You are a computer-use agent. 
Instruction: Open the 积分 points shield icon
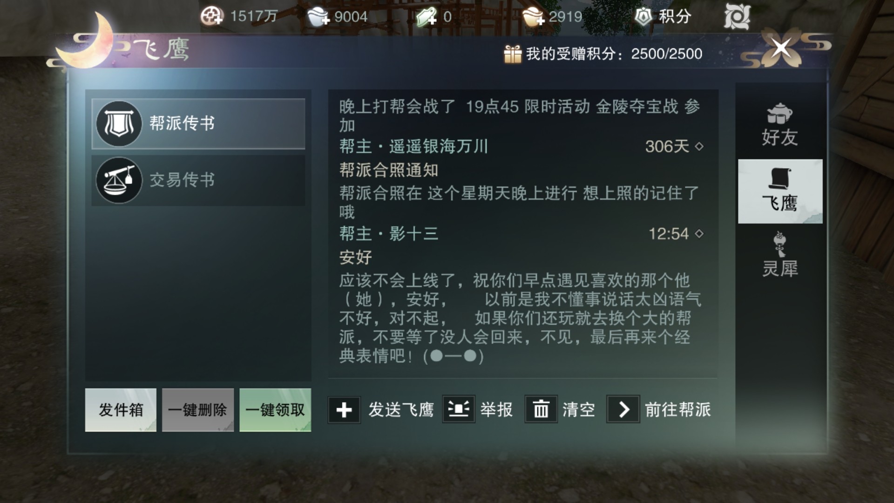pyautogui.click(x=643, y=17)
